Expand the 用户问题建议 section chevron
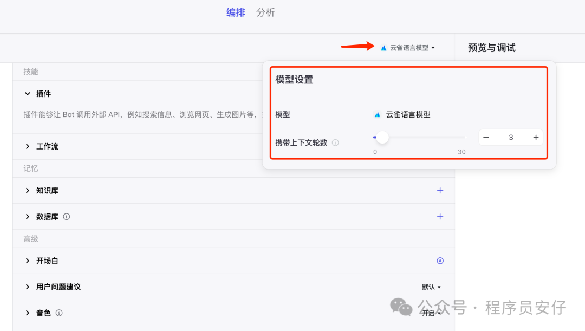 28,287
